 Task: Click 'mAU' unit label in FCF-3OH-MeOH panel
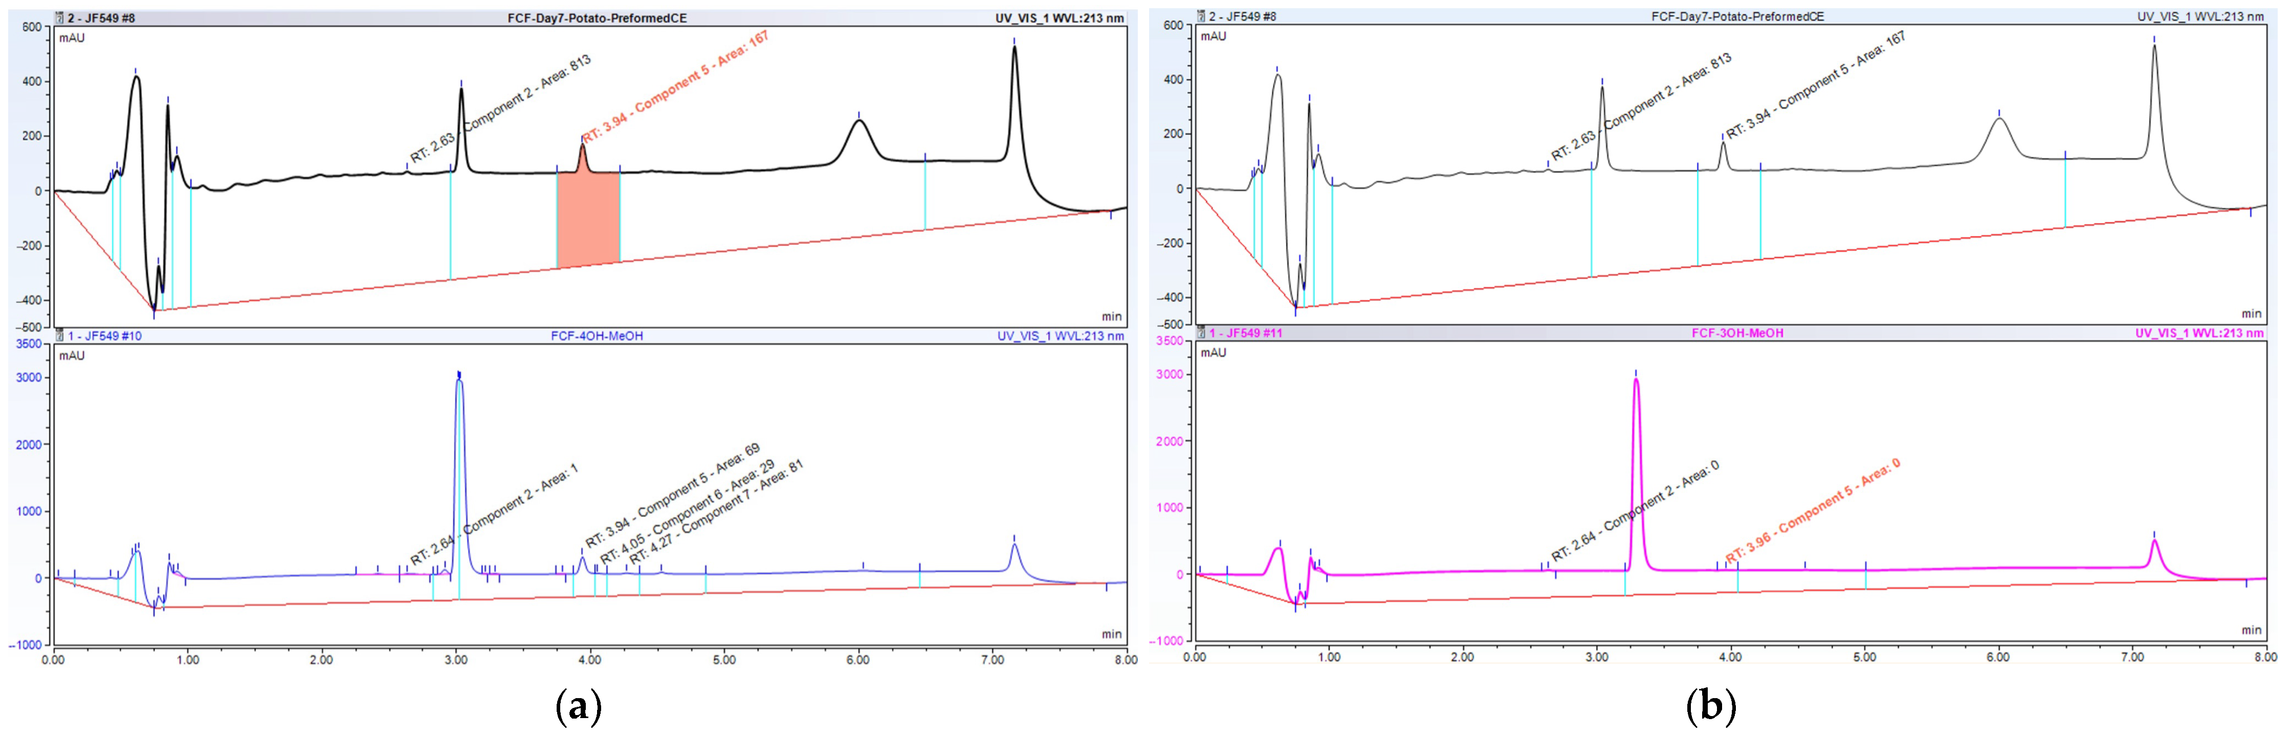[1213, 352]
